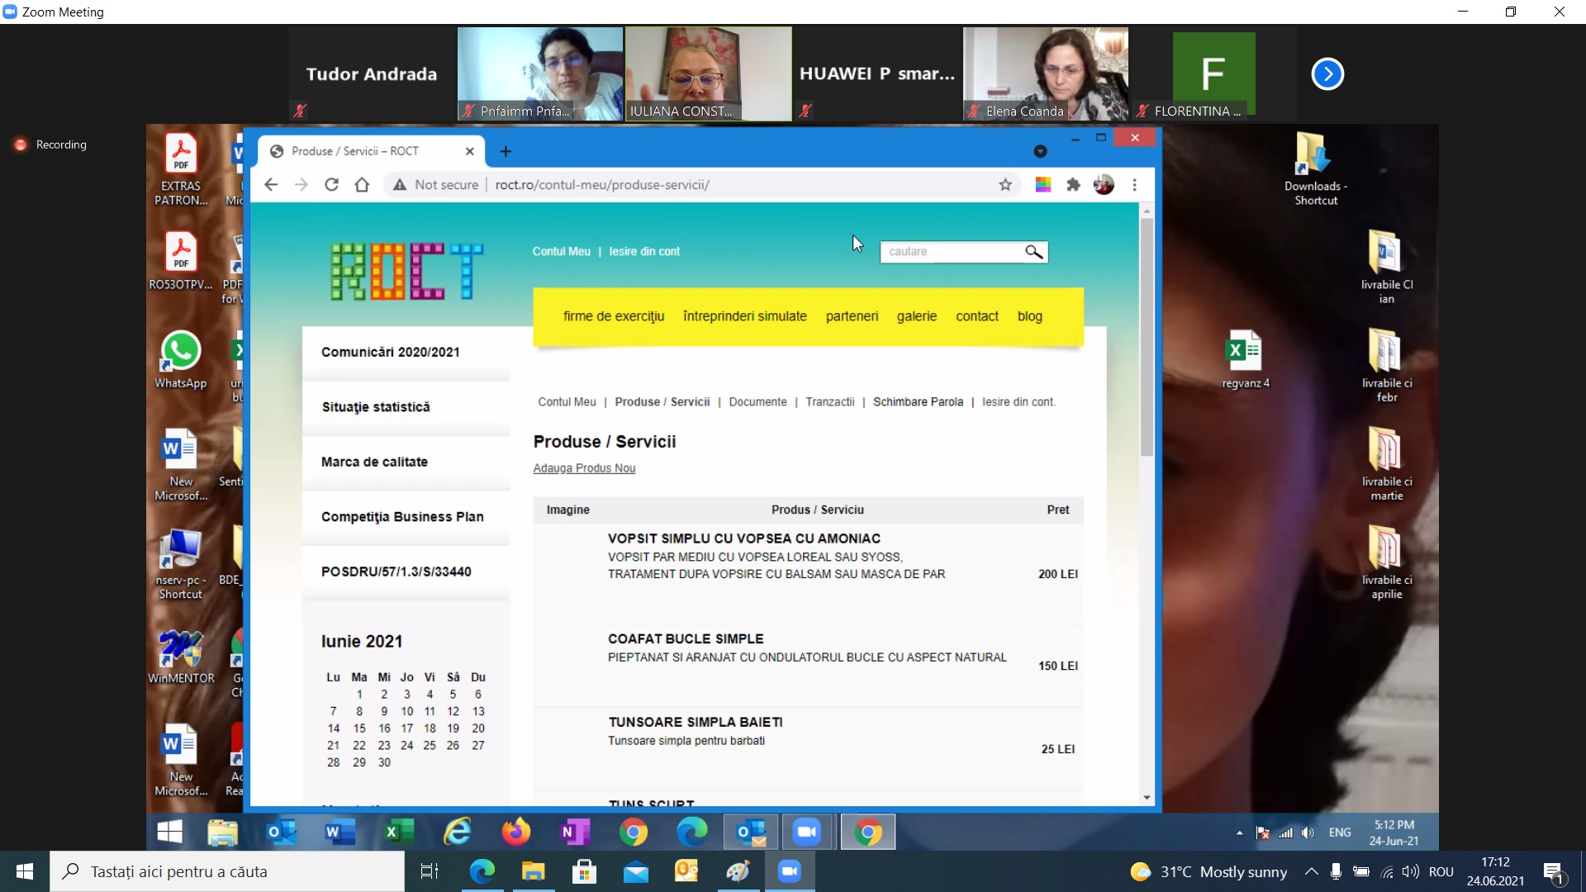Click the search magnifier in ROCT site
This screenshot has height=892, width=1586.
pos(1033,252)
